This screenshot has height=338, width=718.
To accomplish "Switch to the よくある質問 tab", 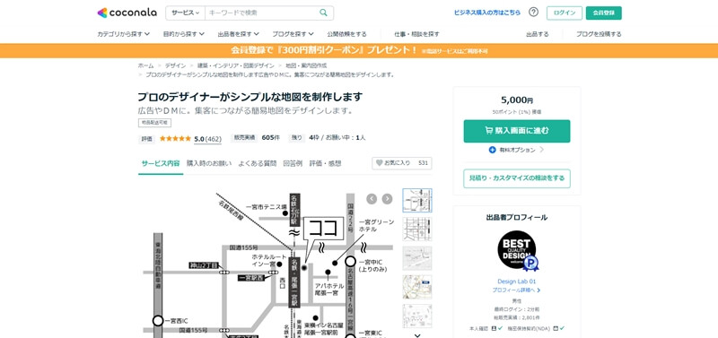I will pos(258,163).
